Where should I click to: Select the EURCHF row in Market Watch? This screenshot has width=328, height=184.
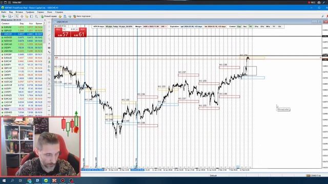point(22,61)
